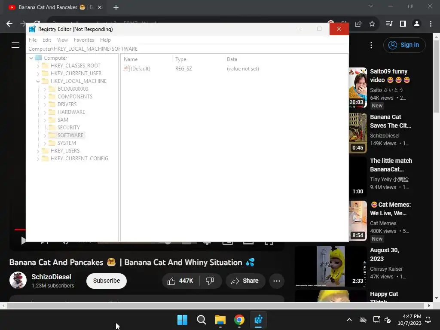440x330 pixels.
Task: Like the video with 447K likes
Action: [x=180, y=281]
